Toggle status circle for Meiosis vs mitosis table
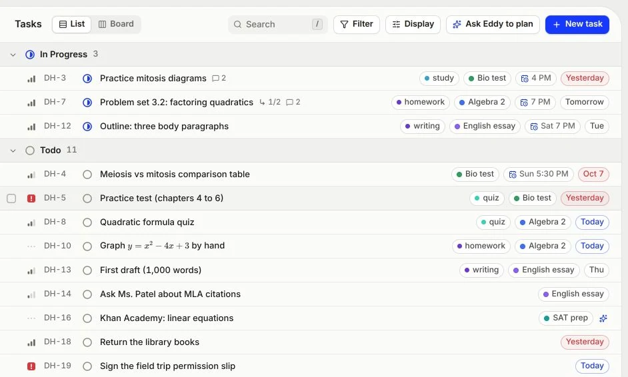The height and width of the screenshot is (377, 628). 87,175
